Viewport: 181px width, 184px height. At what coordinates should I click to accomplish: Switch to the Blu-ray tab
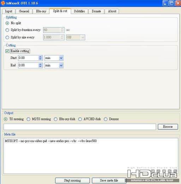41,11
